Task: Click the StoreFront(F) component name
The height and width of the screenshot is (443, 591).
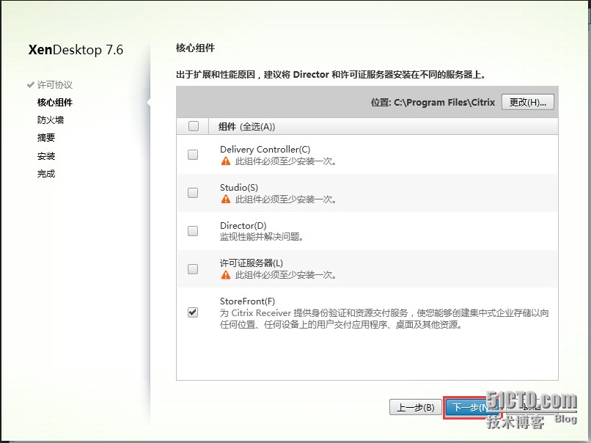Action: 247,301
